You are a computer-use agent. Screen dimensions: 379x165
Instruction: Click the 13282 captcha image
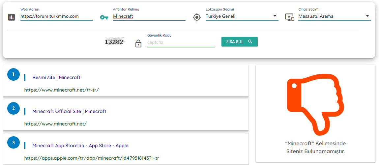tap(114, 42)
